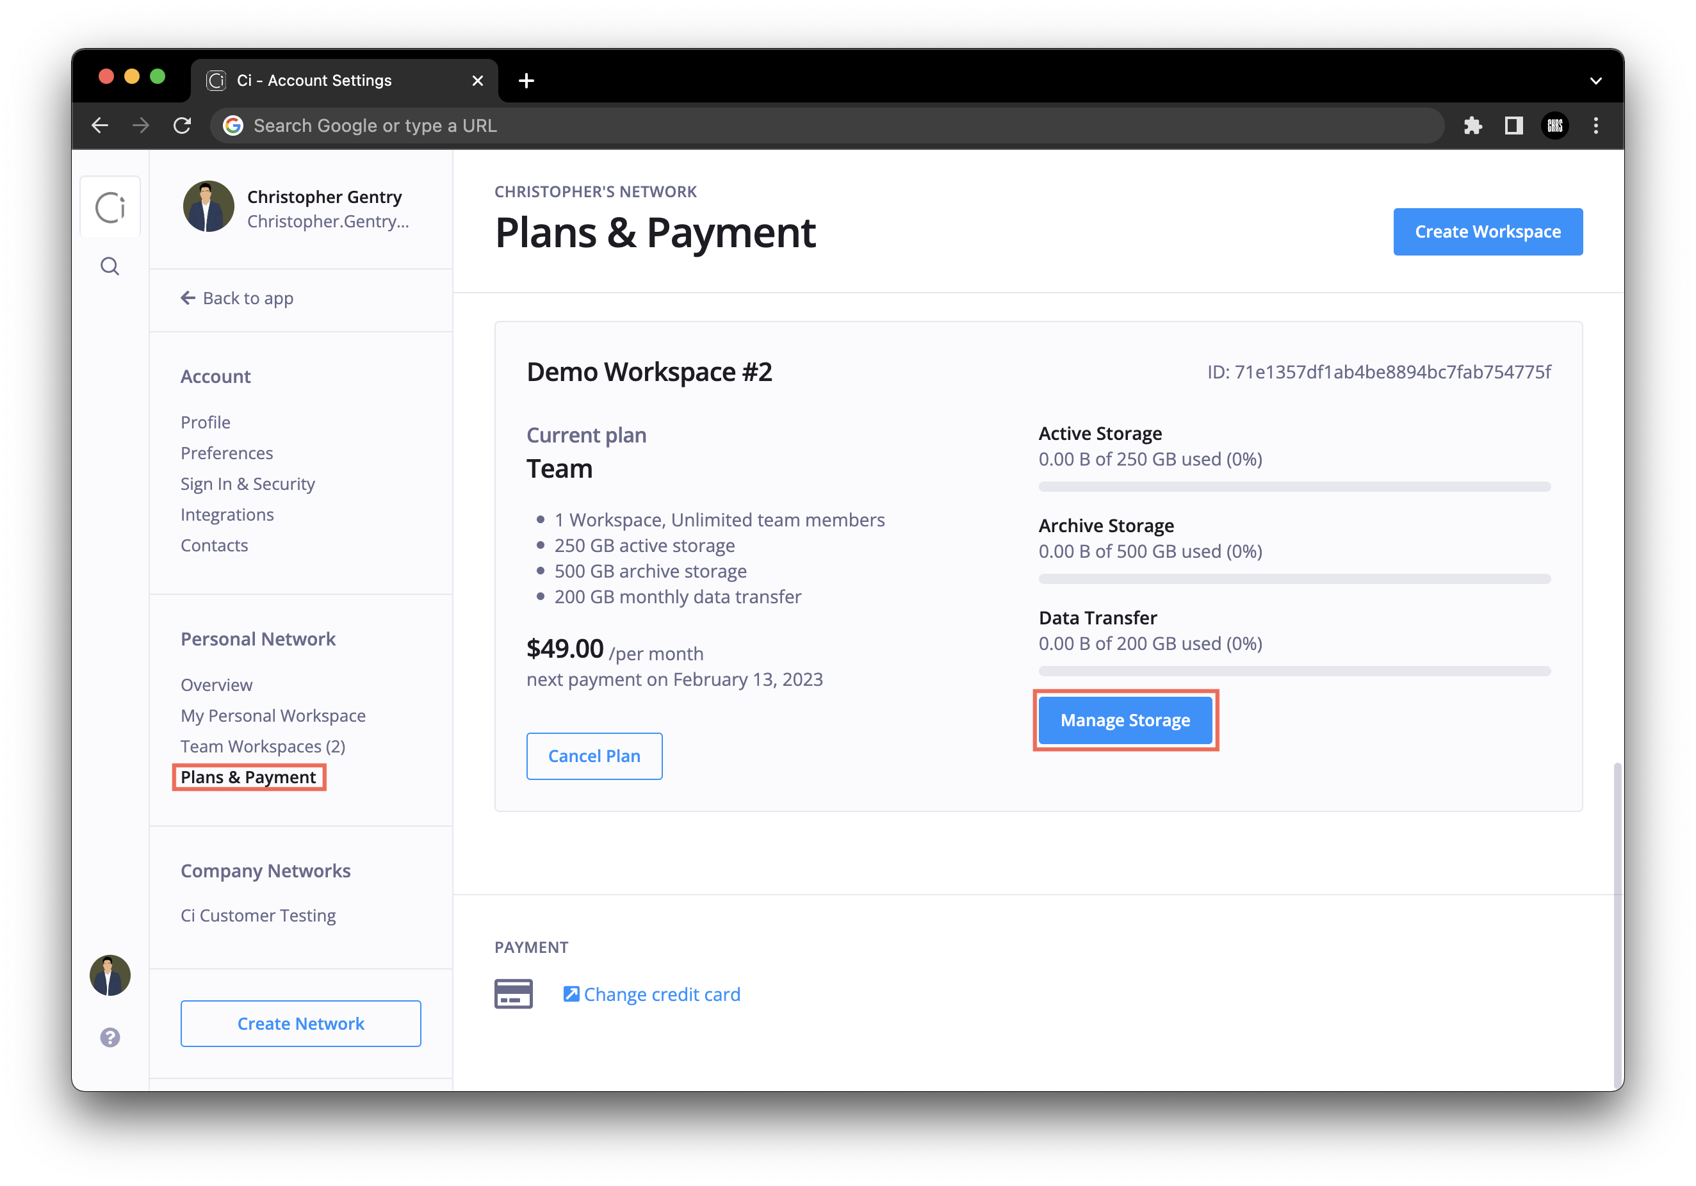
Task: Click the Christopher Gentry name text
Action: tap(324, 197)
